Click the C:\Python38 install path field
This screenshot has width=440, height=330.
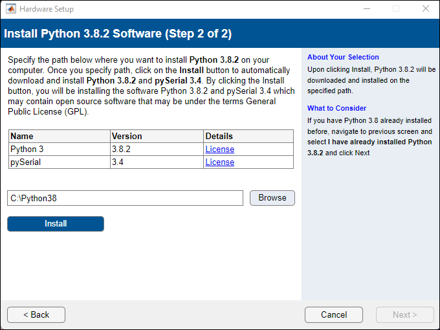(125, 198)
